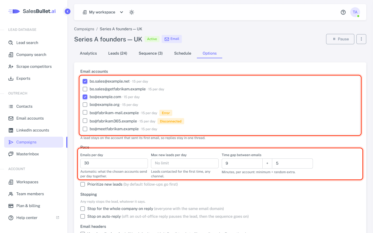
Task: Focus the Emails per day field
Action: [x=114, y=163]
